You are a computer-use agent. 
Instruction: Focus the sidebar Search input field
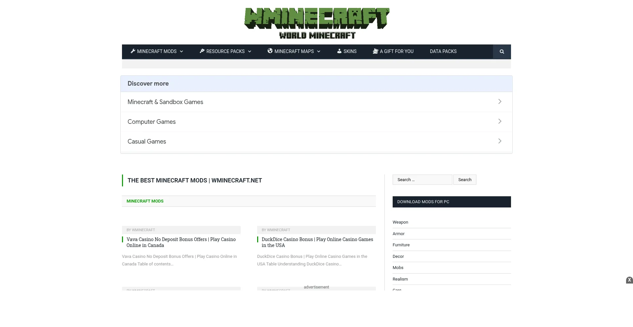pos(422,180)
